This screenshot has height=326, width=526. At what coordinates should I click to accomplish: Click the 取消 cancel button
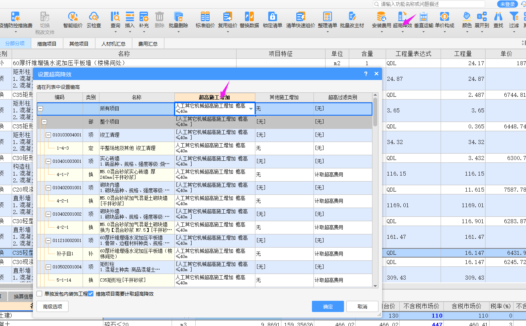[x=362, y=306]
